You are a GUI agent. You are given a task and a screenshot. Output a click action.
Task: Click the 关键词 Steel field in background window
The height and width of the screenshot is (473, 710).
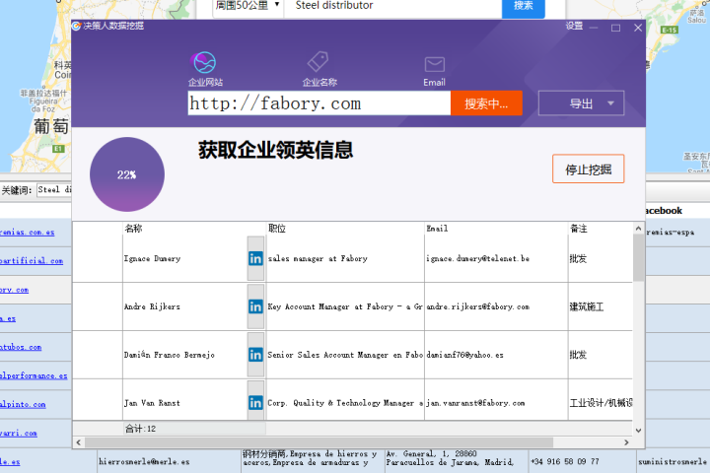point(54,189)
